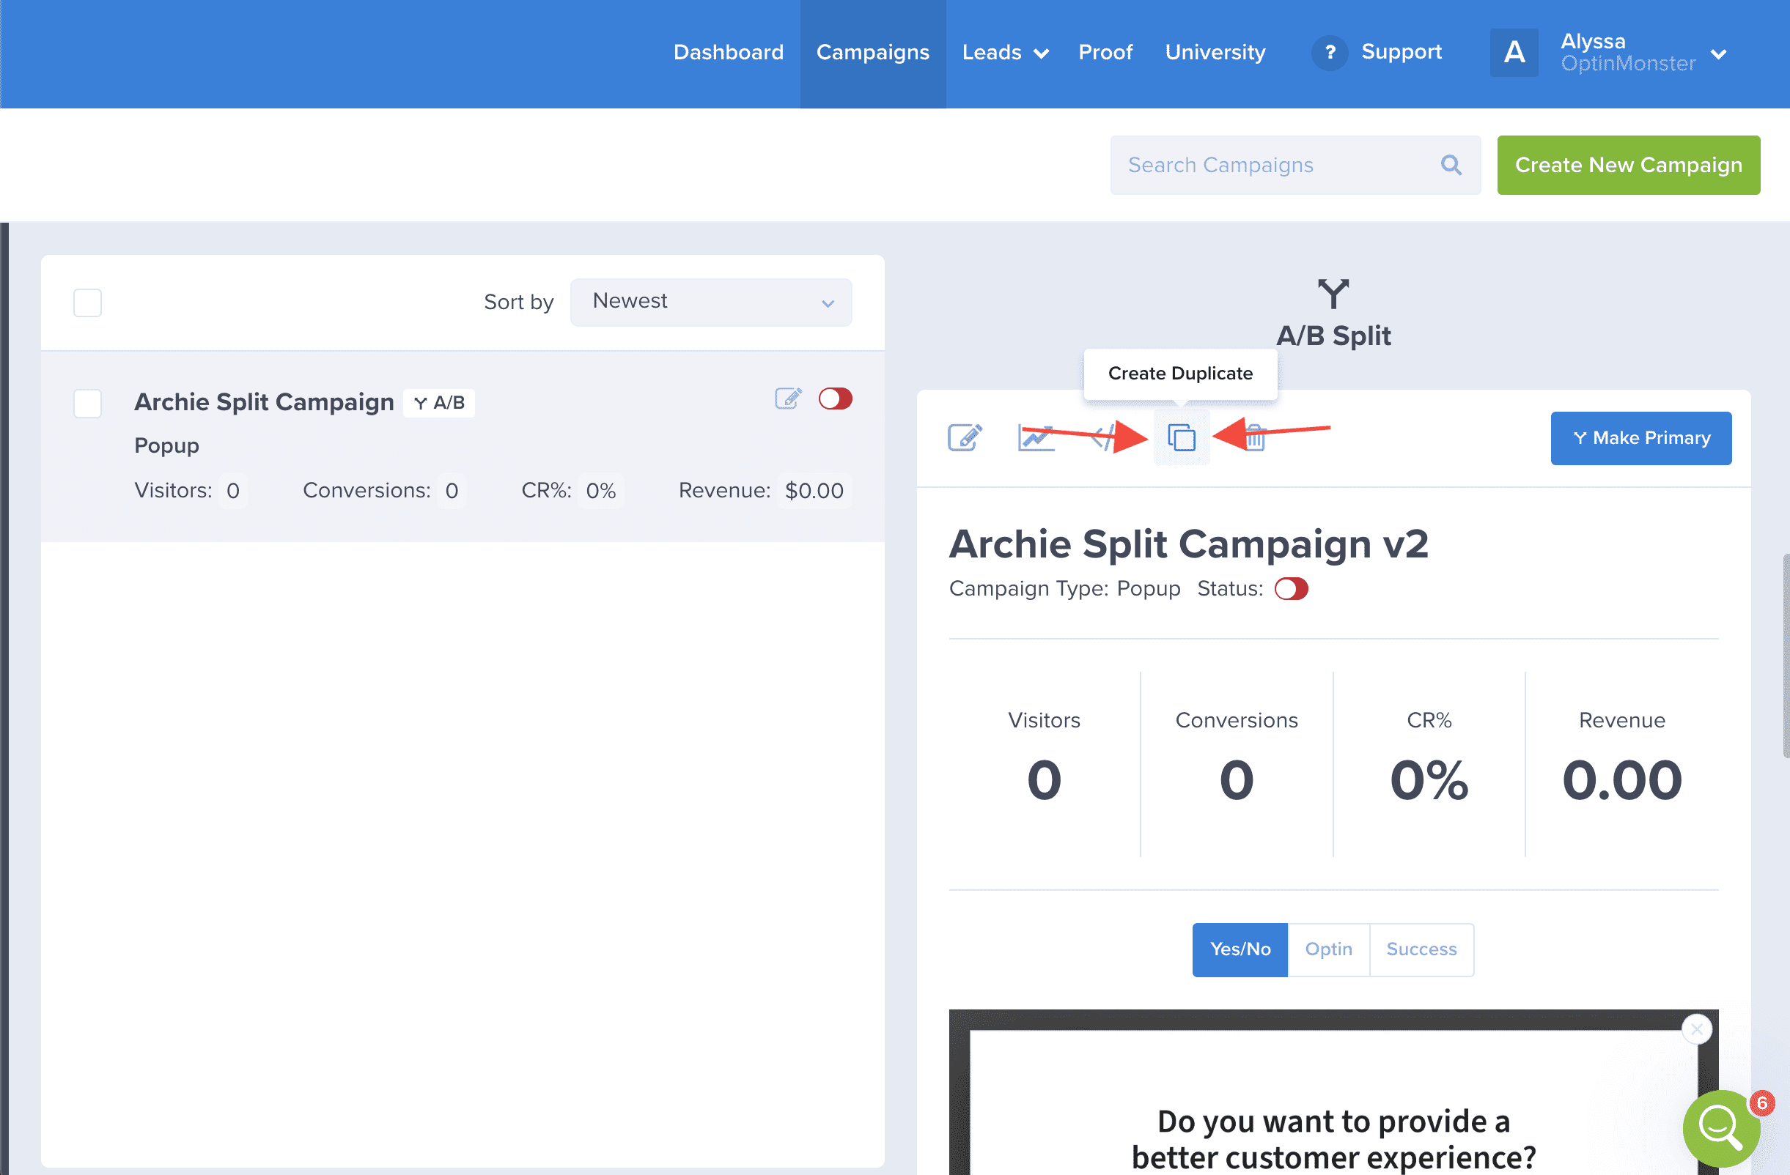Click the Create Duplicate copy icon
The image size is (1790, 1175).
[x=1181, y=437]
